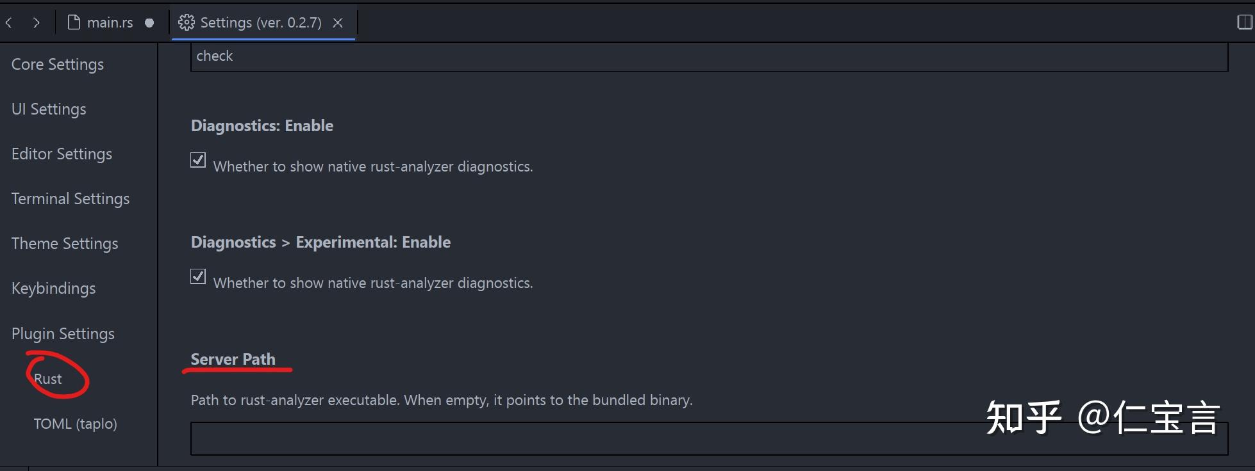
Task: Disable the Diagnostics: Enable checkbox
Action: coord(198,160)
